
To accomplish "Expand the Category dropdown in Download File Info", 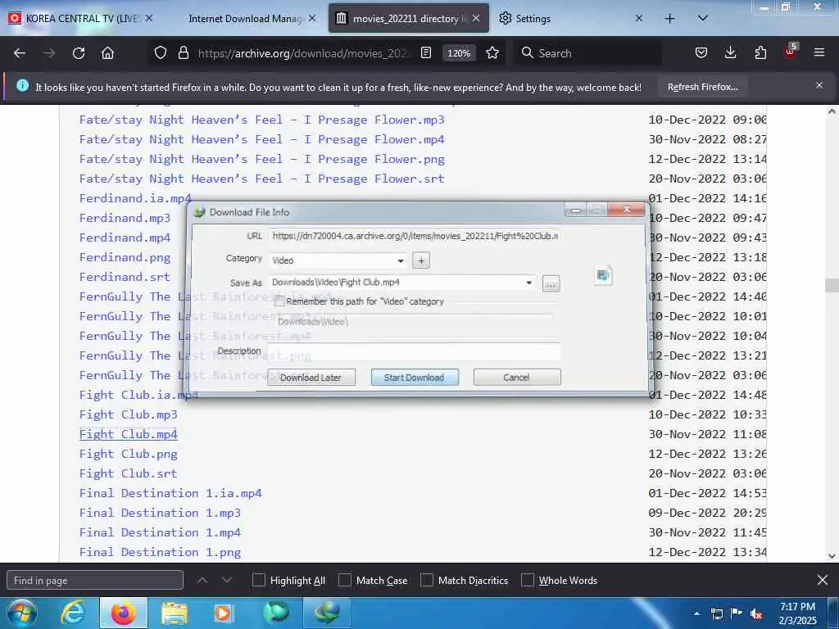I will click(x=400, y=260).
